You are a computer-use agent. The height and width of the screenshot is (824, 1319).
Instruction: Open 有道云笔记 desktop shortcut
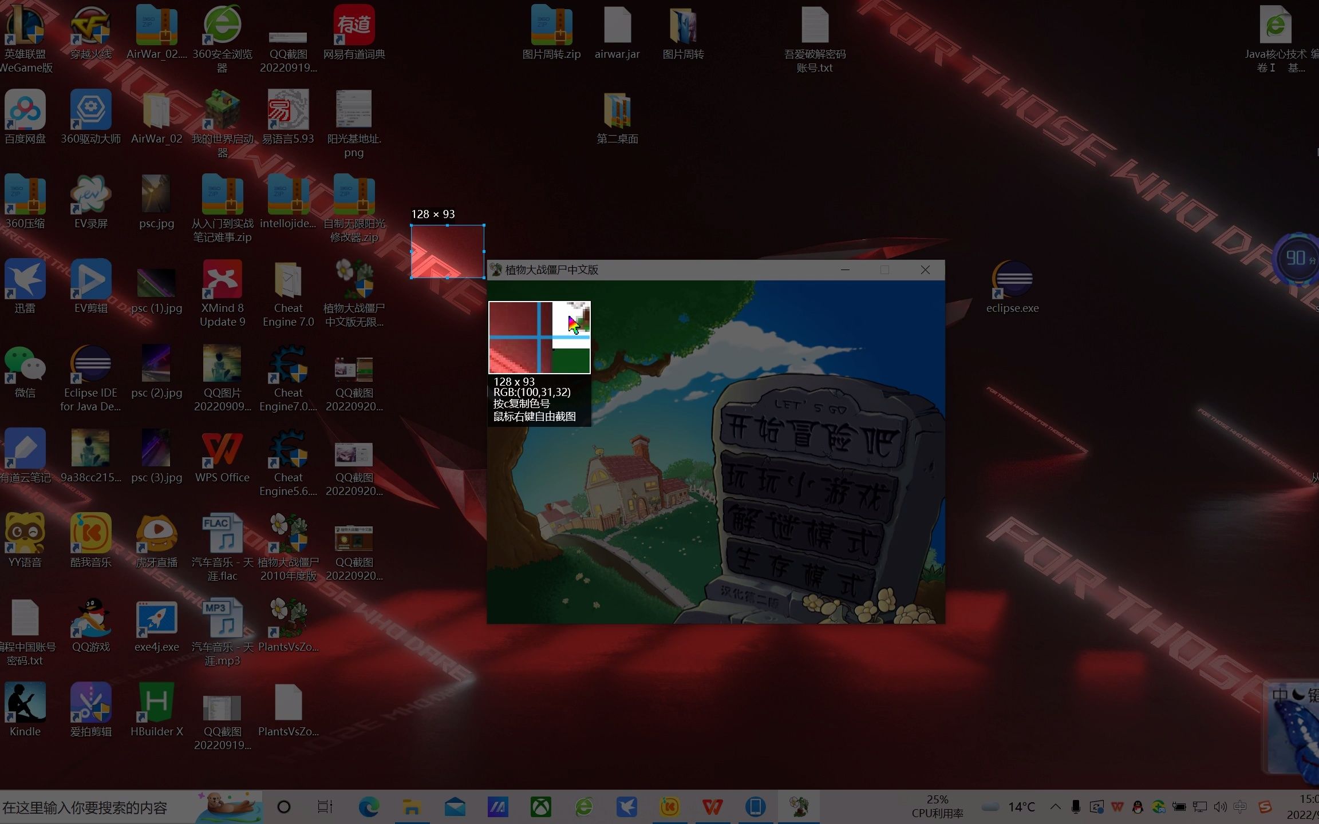pos(25,457)
